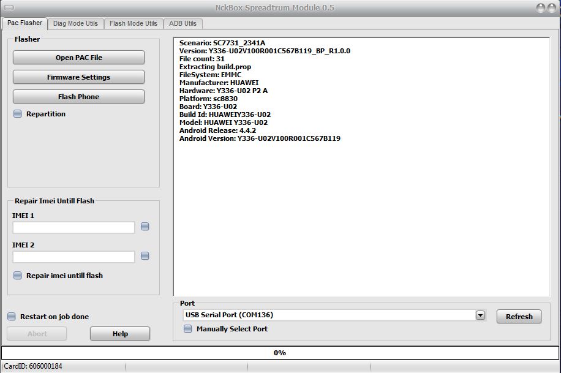Click the log line ending in '_BP_R1.0.0'
561x373 pixels.
tap(265, 51)
